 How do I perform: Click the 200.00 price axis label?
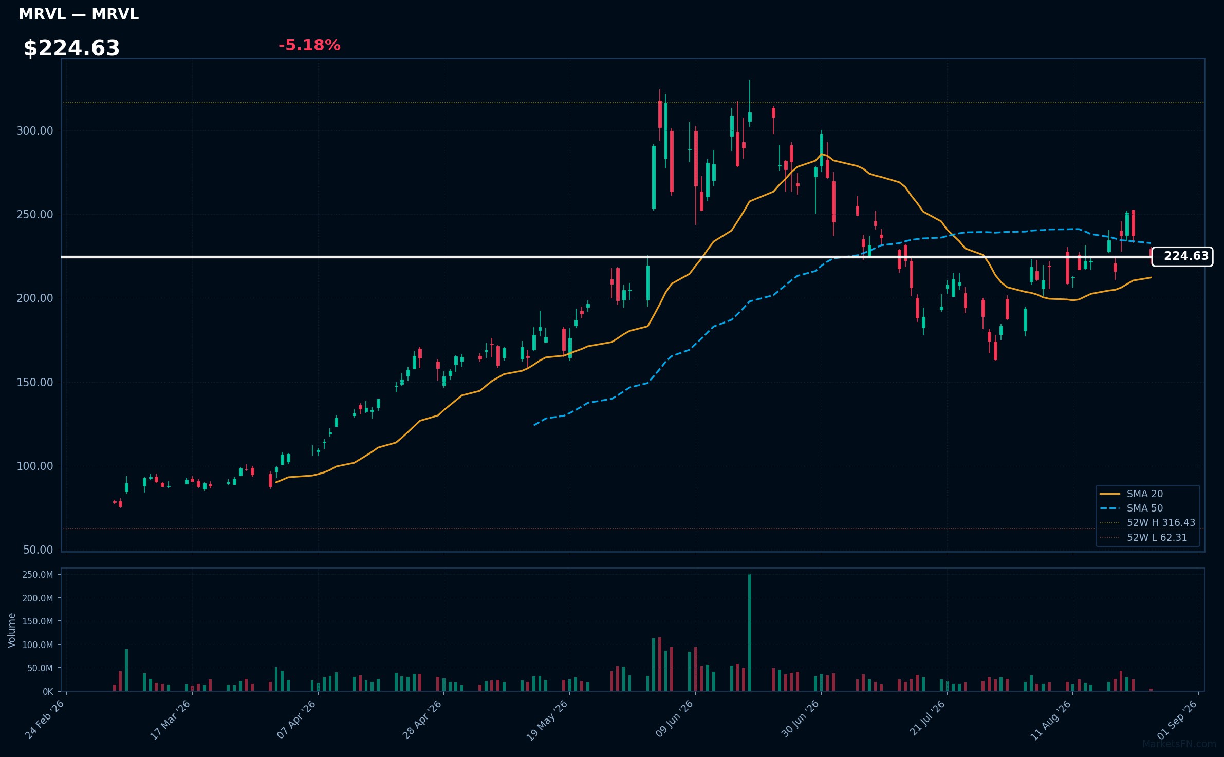pyautogui.click(x=35, y=298)
